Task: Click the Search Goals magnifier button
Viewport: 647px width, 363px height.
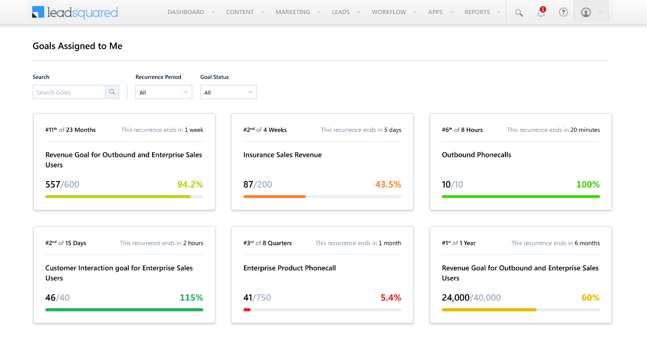Action: click(x=112, y=92)
